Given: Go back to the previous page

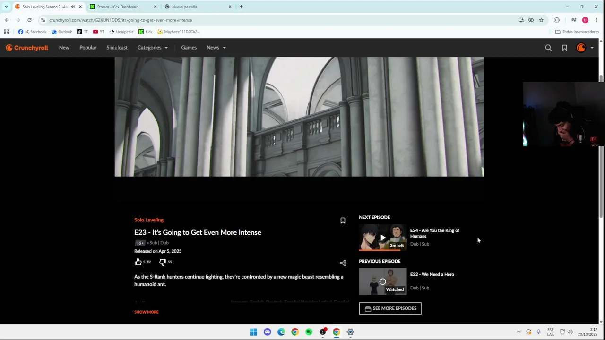Looking at the screenshot, I should tap(7, 20).
